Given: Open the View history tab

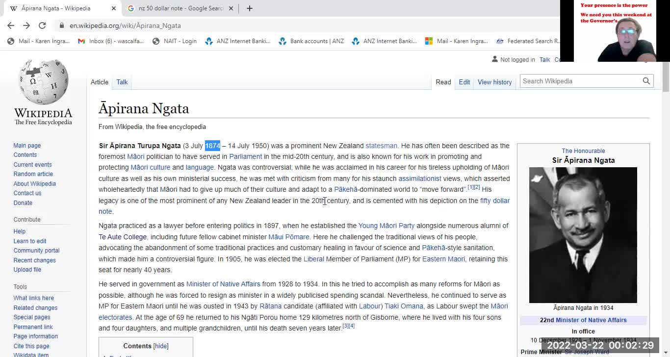Looking at the screenshot, I should point(494,82).
